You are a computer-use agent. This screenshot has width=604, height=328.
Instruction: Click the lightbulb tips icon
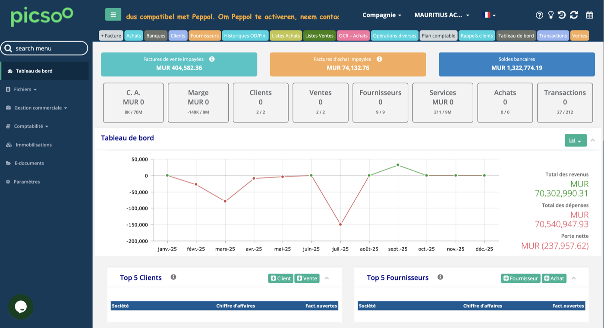[x=551, y=15]
